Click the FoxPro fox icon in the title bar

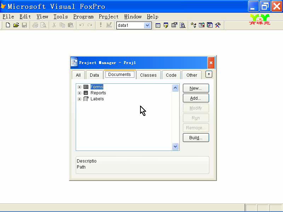pyautogui.click(x=3, y=6)
